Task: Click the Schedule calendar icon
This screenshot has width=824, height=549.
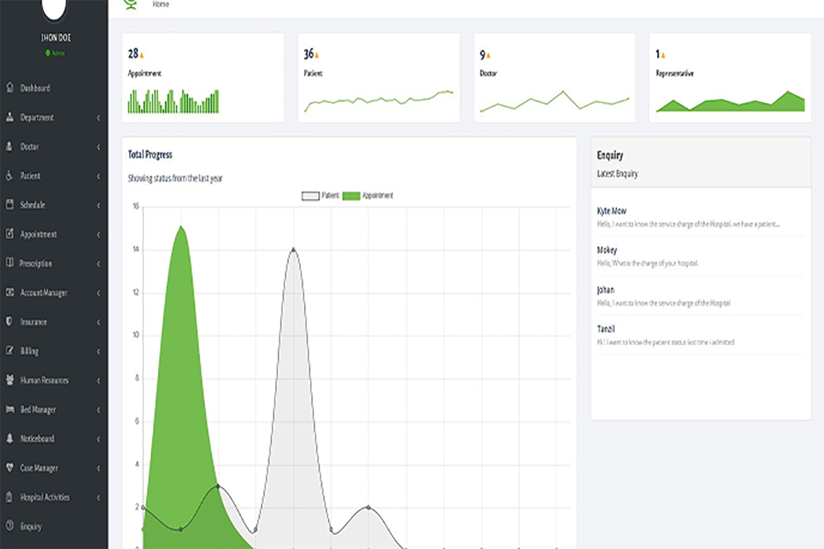Action: [x=10, y=205]
